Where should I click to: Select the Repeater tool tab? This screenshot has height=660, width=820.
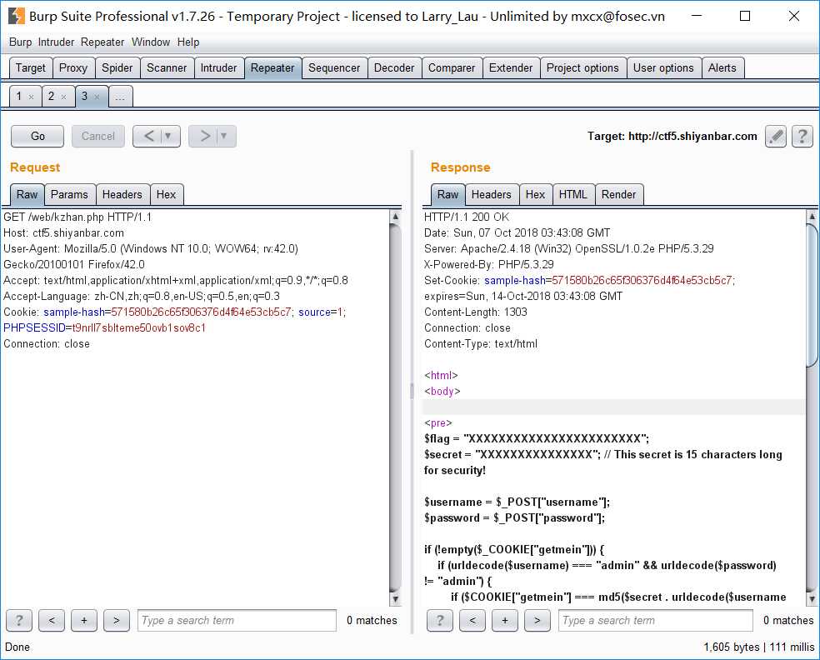click(x=272, y=68)
